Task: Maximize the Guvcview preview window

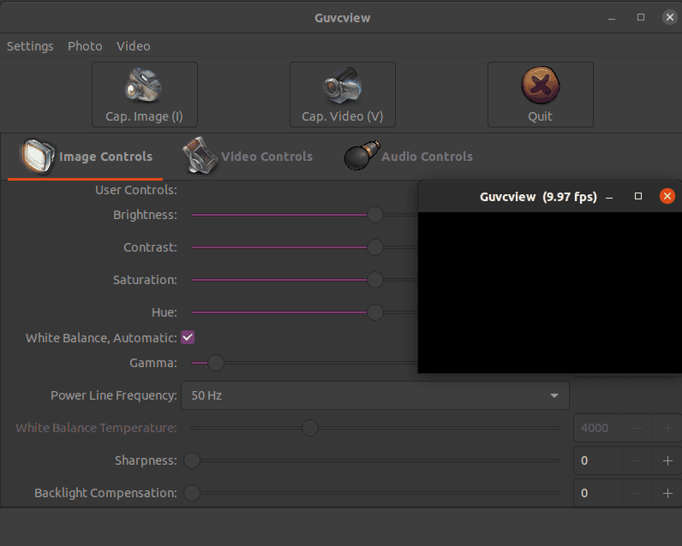Action: point(637,196)
